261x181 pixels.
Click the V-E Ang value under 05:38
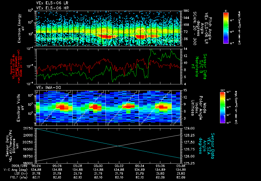181,170
